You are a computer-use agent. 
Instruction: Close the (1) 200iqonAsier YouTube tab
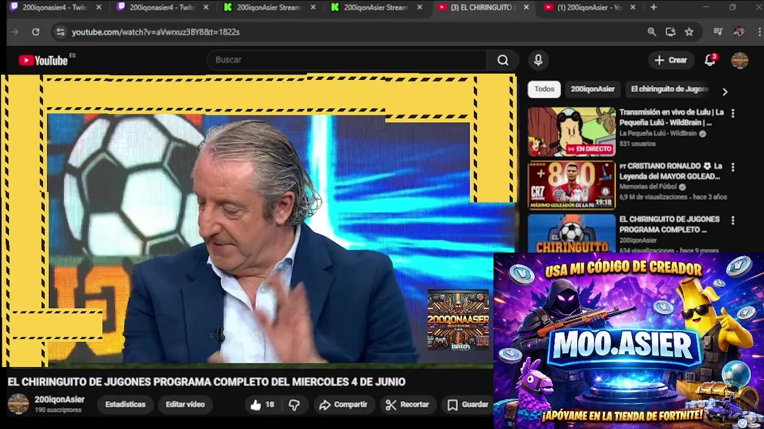(633, 7)
